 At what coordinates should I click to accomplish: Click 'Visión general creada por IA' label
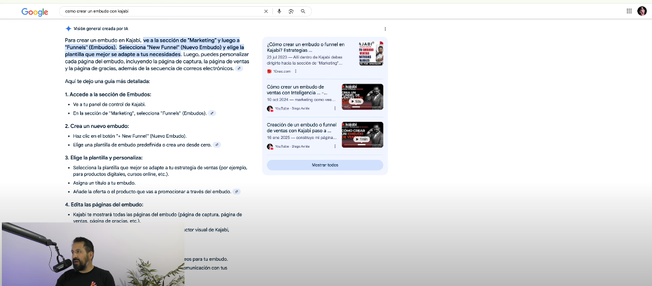coord(100,29)
